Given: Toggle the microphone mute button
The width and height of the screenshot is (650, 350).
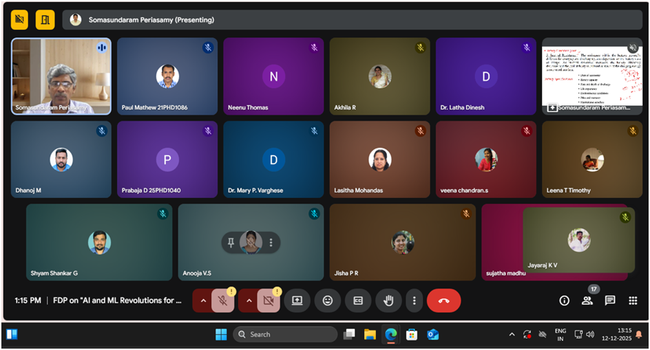Looking at the screenshot, I should 222,300.
